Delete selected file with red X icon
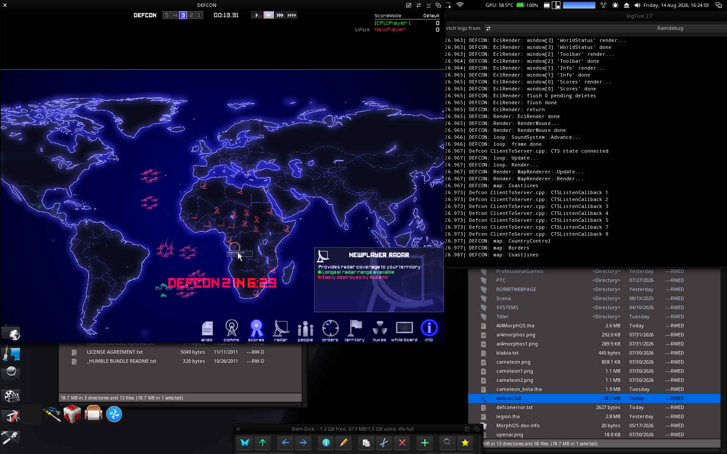This screenshot has width=727, height=454. coord(402,442)
